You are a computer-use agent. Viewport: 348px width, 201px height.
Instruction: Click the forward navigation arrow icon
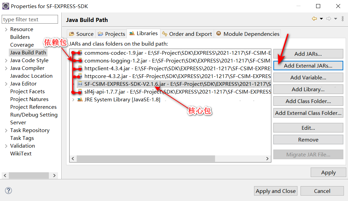328,19
